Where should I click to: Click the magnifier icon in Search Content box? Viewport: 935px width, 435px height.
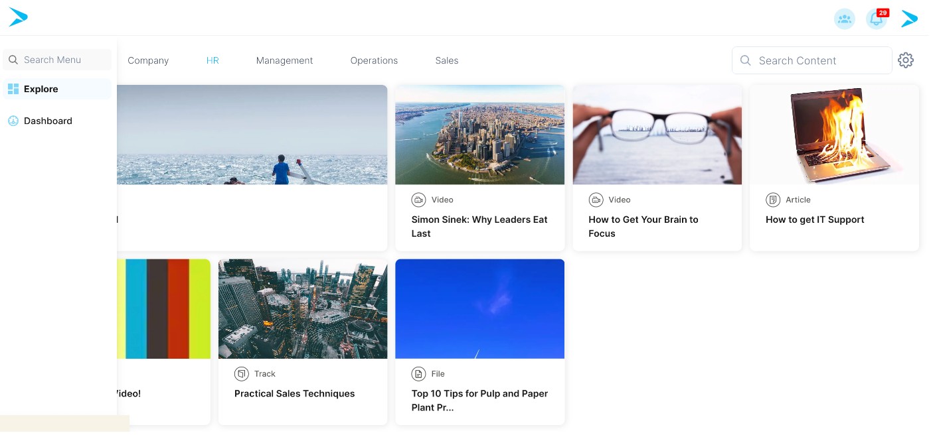coord(746,60)
